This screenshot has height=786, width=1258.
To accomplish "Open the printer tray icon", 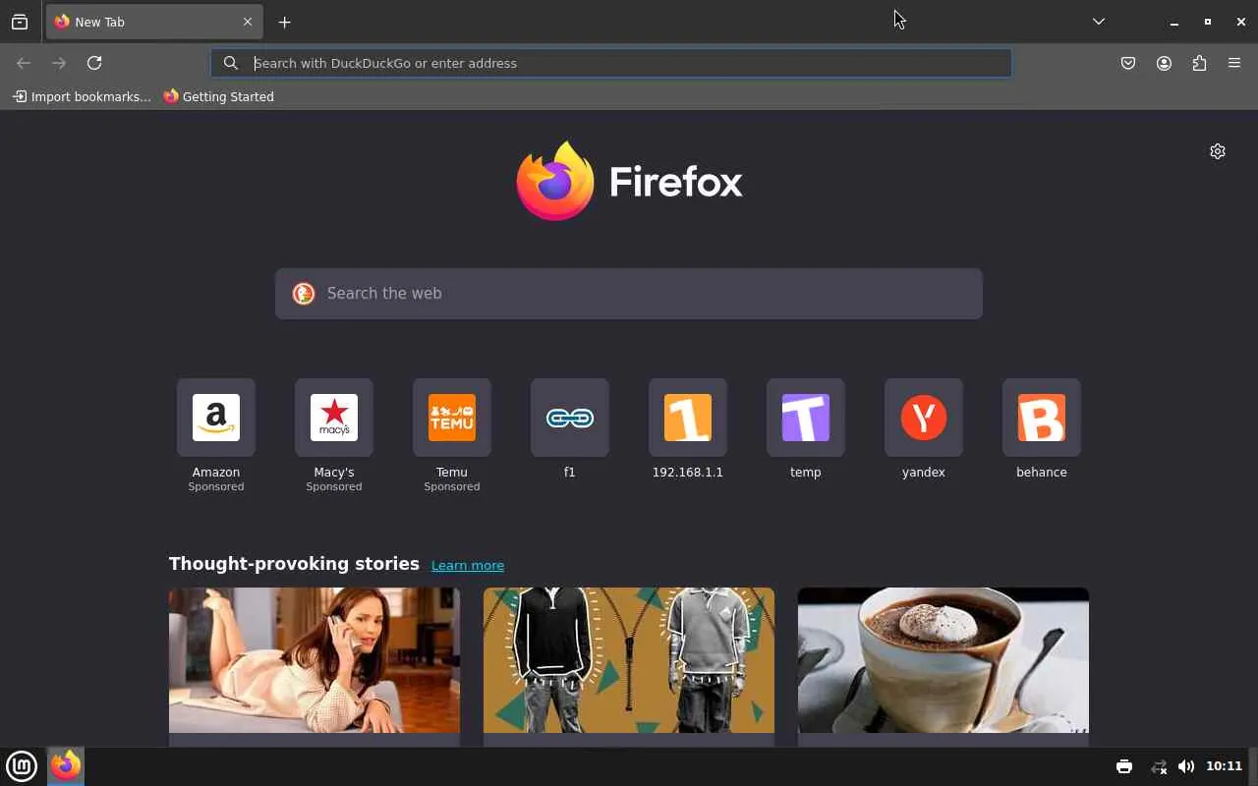I will click(1124, 766).
